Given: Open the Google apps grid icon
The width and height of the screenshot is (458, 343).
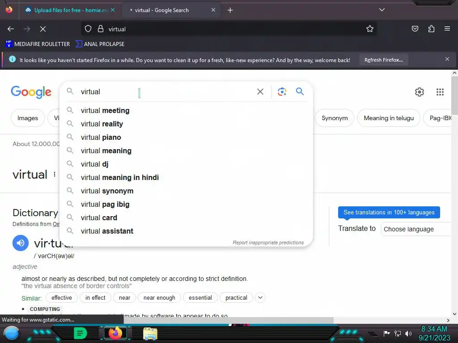Looking at the screenshot, I should (x=440, y=92).
